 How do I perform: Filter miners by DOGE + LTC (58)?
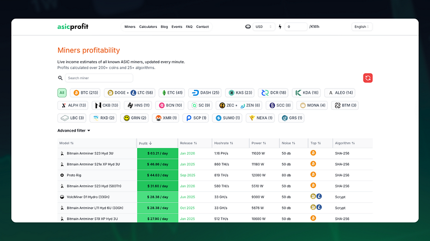coord(130,93)
